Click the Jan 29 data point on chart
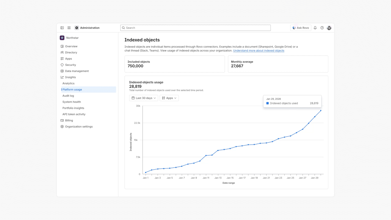The height and width of the screenshot is (220, 391). pyautogui.click(x=315, y=117)
